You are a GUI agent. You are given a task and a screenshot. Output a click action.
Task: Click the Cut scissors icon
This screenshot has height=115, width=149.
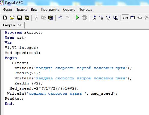click(36, 18)
